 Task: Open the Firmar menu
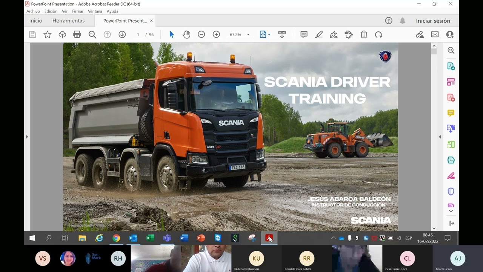[78, 11]
